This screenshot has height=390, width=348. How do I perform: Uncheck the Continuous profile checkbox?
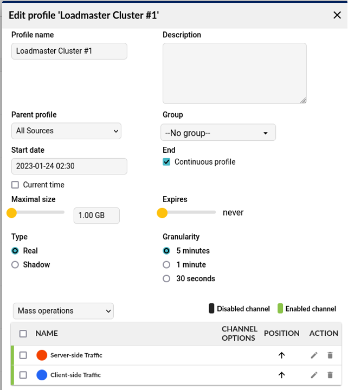click(x=167, y=162)
